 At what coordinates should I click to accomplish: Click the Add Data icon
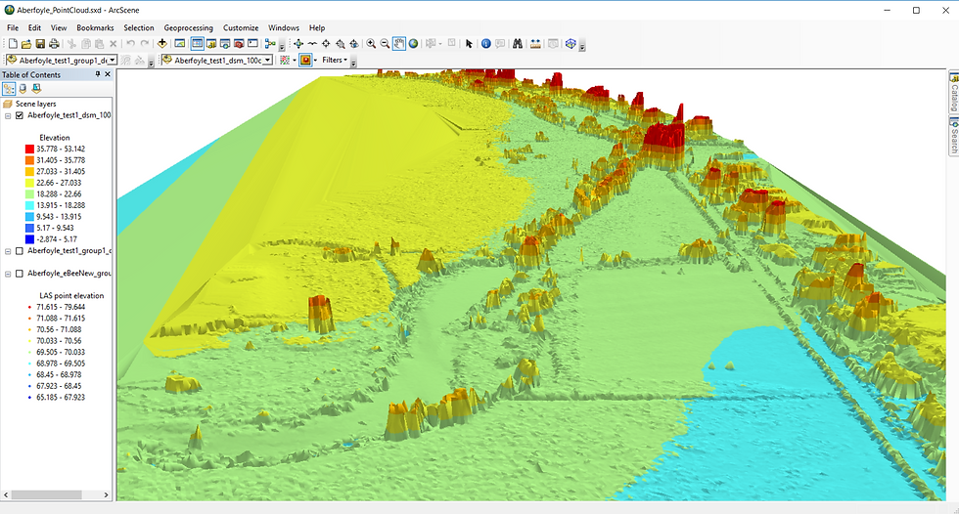(162, 43)
